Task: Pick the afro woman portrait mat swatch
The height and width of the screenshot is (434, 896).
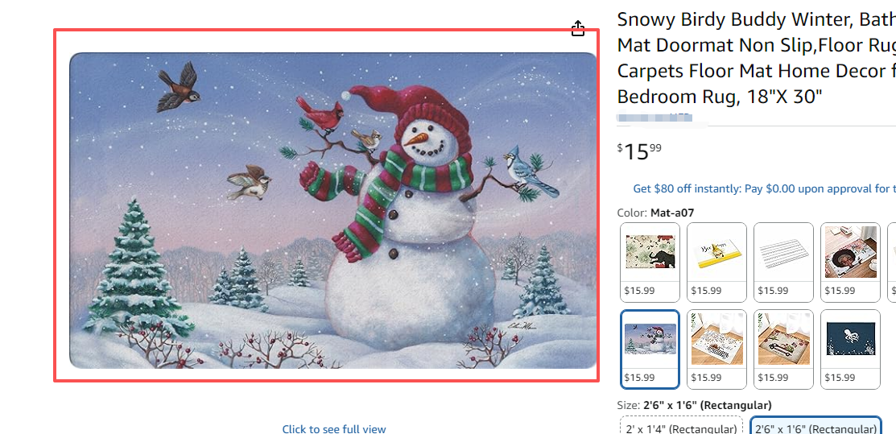Action: (850, 262)
